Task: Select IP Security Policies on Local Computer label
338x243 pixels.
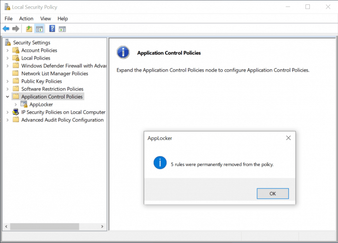Action: click(x=63, y=112)
